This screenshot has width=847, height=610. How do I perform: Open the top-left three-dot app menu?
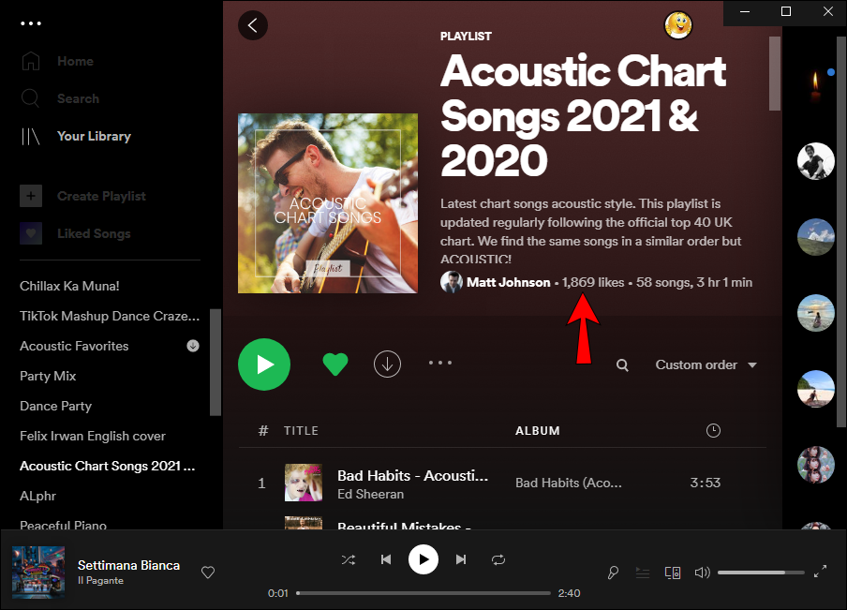(31, 23)
